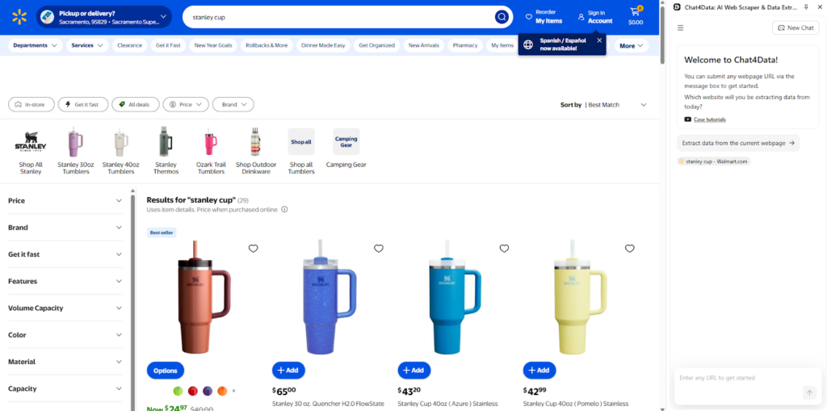Open Sort by Best Match dropdown
The width and height of the screenshot is (827, 411).
coord(603,105)
